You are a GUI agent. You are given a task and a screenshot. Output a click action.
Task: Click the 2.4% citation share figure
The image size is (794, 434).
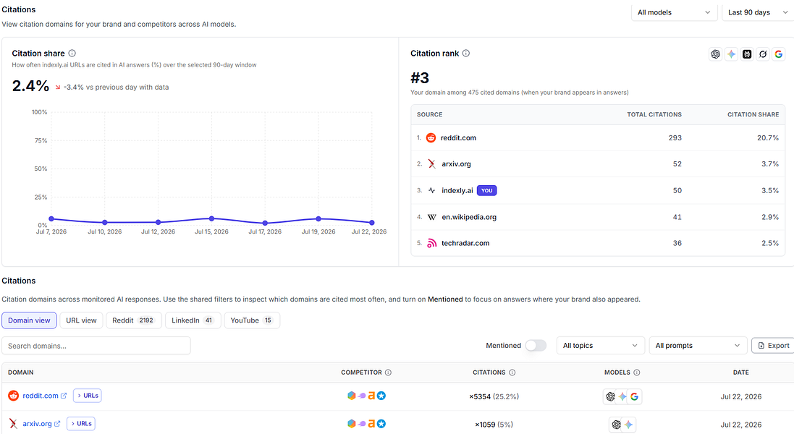point(30,86)
